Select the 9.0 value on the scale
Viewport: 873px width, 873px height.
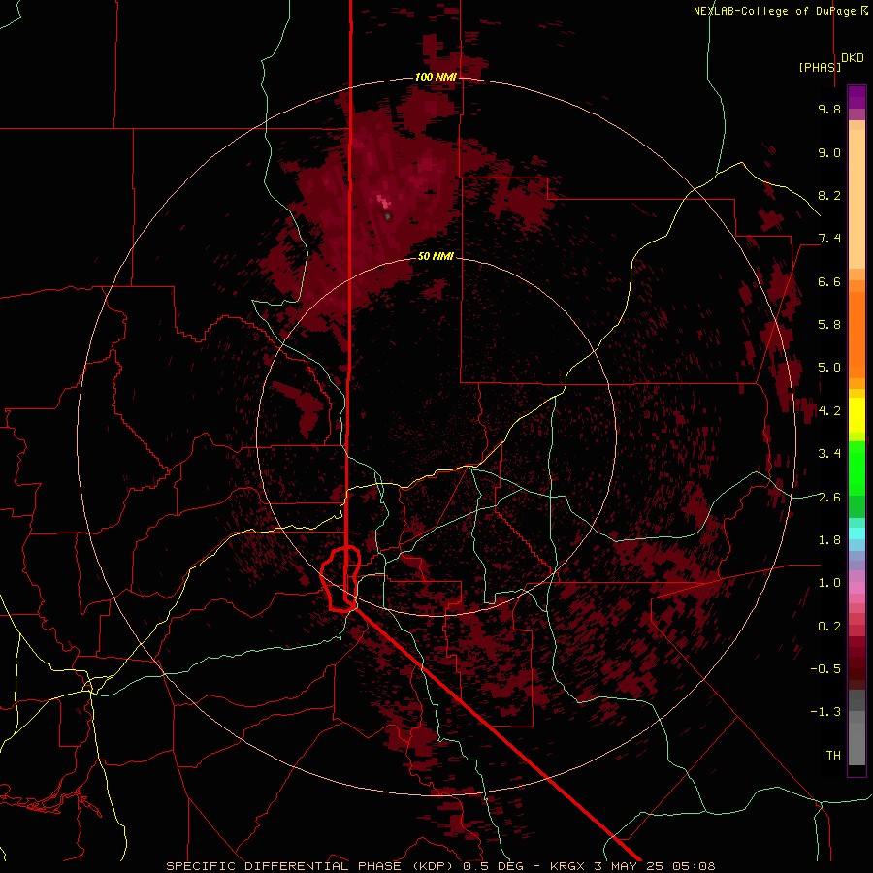(x=829, y=152)
